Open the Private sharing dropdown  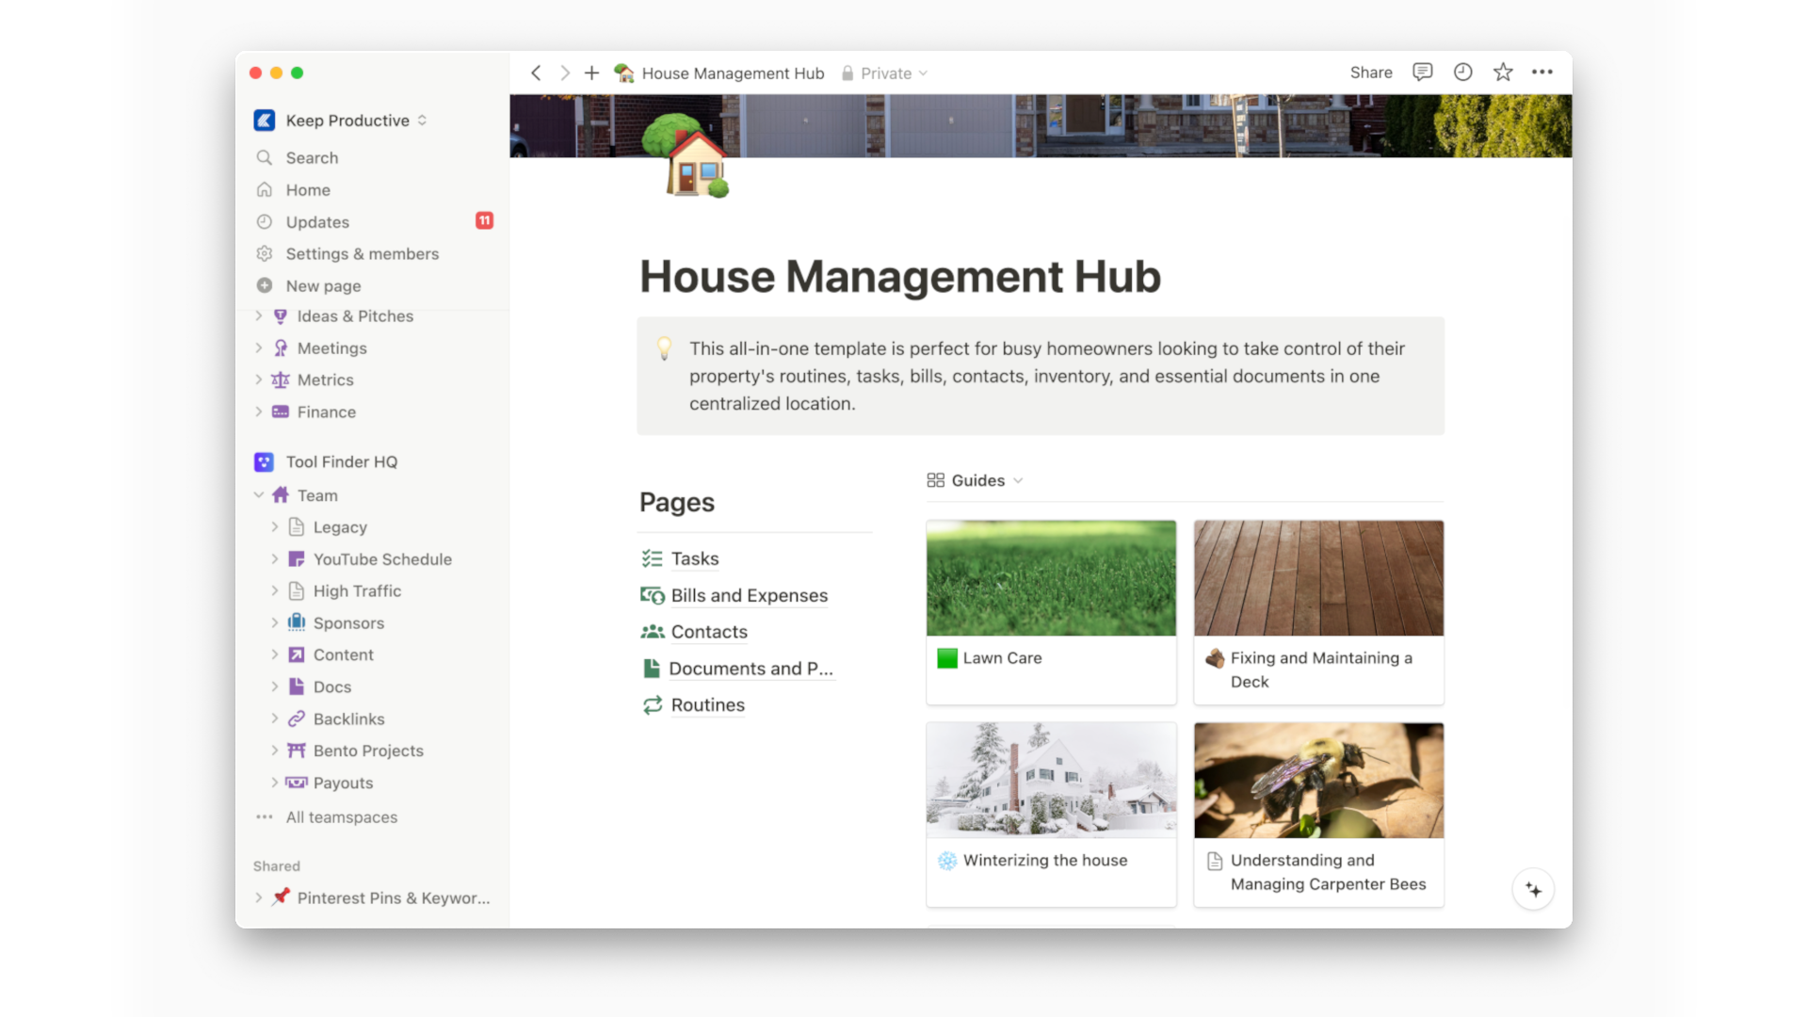click(x=885, y=73)
